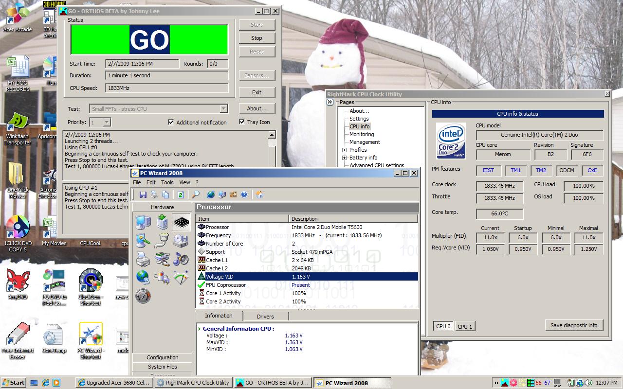Uncheck the Additional notification checkbox

point(171,122)
